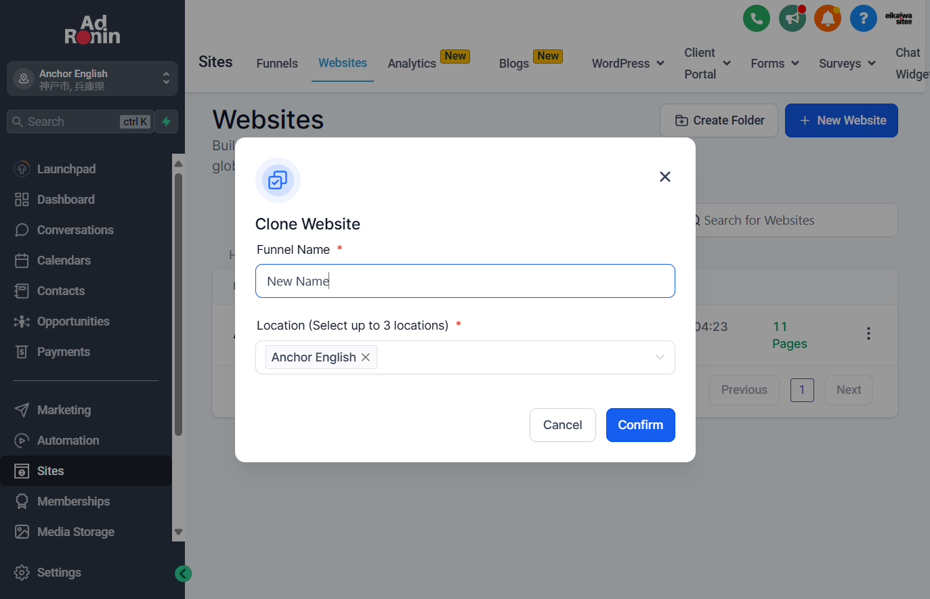Open Payments in the sidebar
The height and width of the screenshot is (599, 930).
[x=63, y=352]
